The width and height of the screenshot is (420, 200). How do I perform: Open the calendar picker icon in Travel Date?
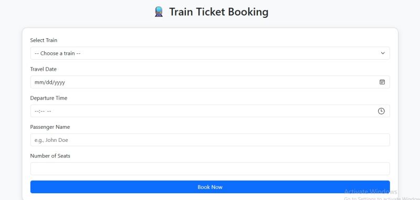click(x=382, y=82)
